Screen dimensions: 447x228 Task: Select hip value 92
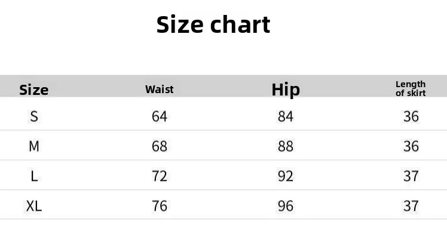[286, 176]
